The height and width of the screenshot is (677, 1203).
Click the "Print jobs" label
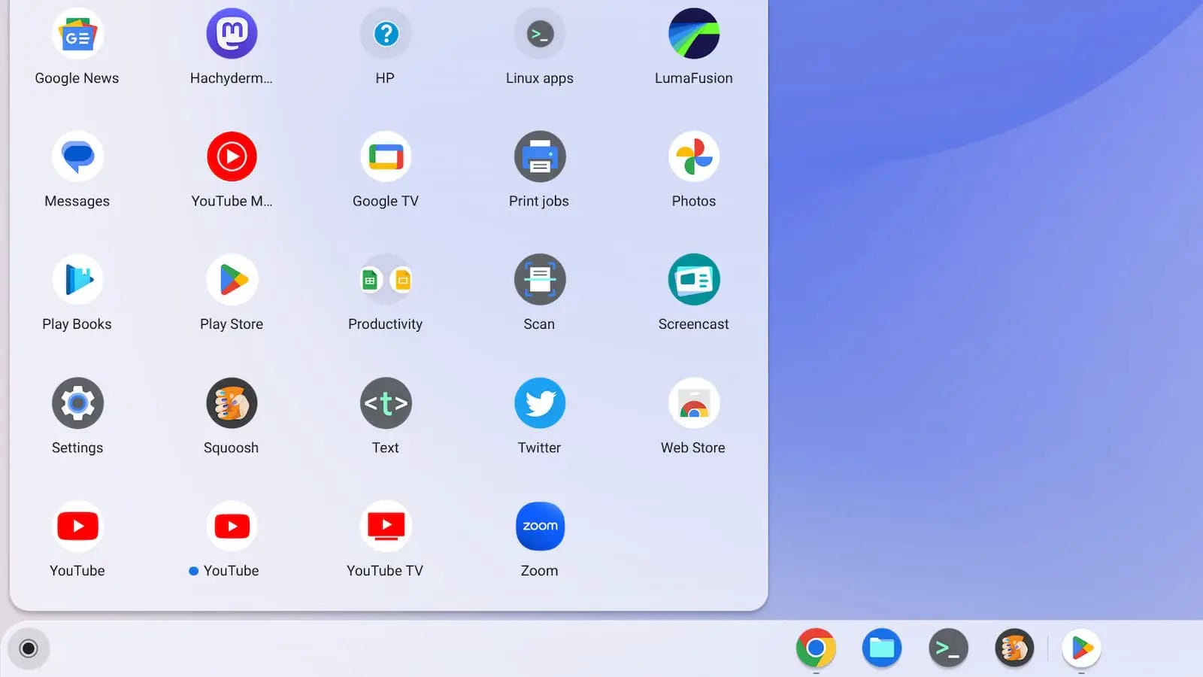tap(538, 202)
